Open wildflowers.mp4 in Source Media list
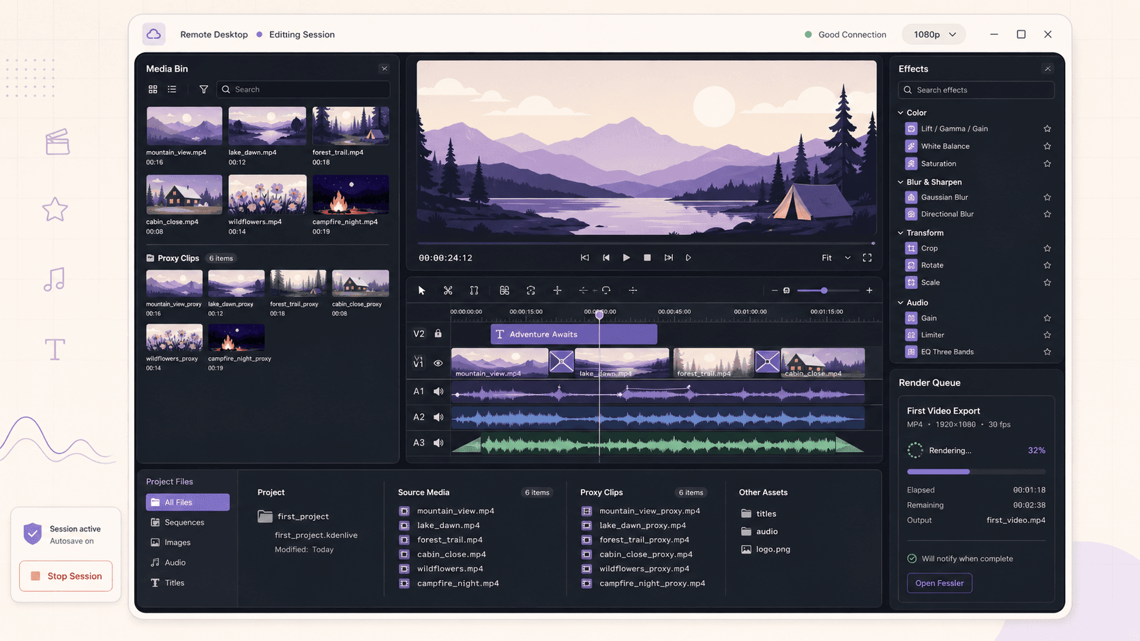The image size is (1140, 641). 442,569
